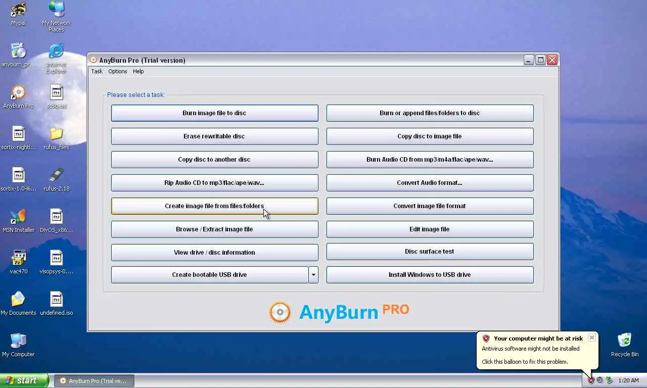This screenshot has width=647, height=388.
Task: Select the sortix-nightl... file icon
Action: (18, 138)
